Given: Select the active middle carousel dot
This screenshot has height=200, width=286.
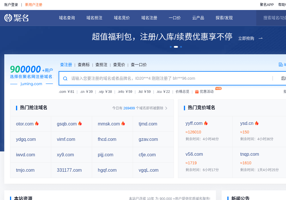Looking at the screenshot, I should coord(176,47).
